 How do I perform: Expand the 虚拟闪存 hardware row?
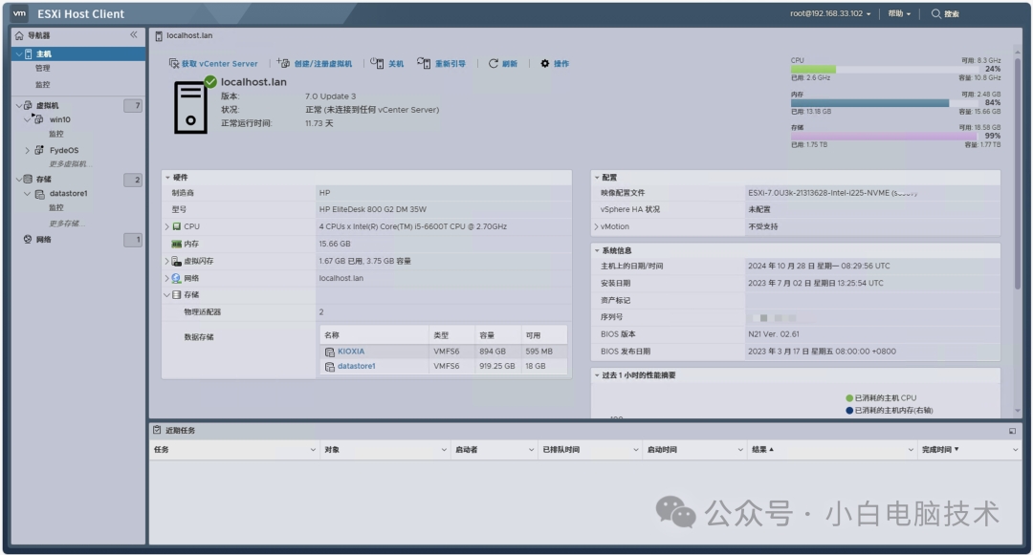coord(166,261)
